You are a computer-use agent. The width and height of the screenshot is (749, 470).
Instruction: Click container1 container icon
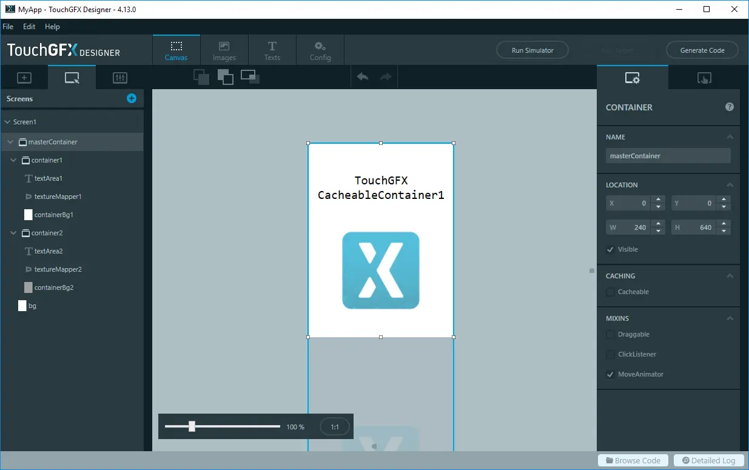click(x=25, y=160)
